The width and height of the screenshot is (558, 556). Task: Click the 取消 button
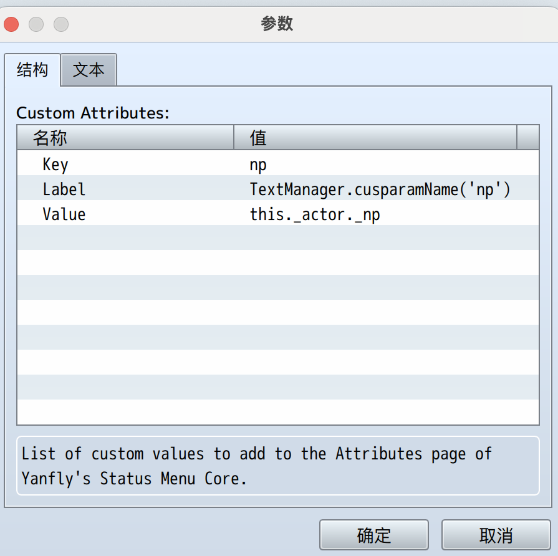pyautogui.click(x=496, y=535)
